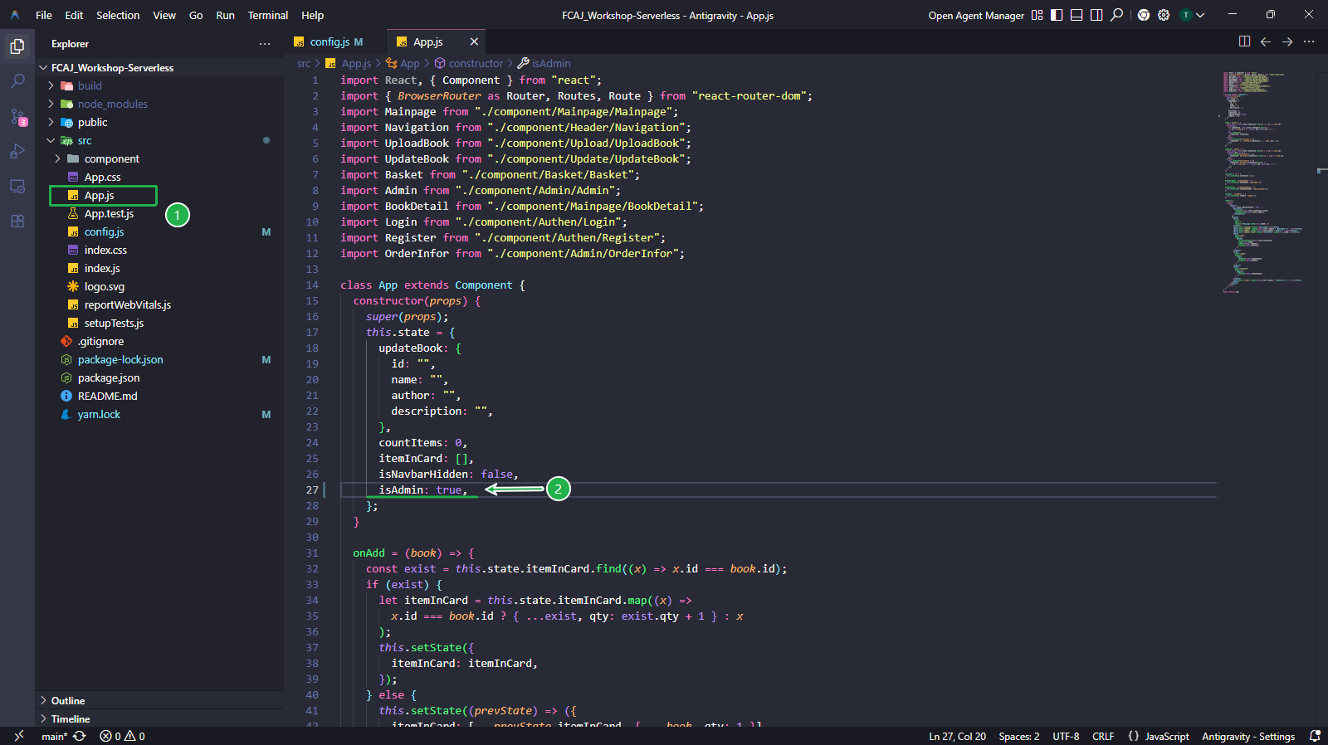Open editor More Actions ellipsis menu

[x=1309, y=41]
